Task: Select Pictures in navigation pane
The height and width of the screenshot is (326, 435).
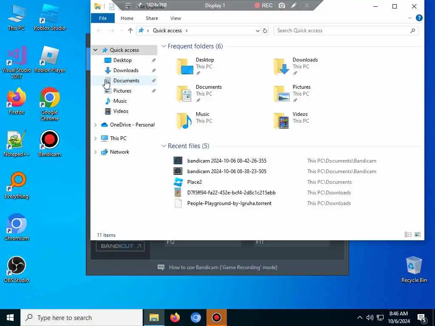Action: [x=122, y=91]
